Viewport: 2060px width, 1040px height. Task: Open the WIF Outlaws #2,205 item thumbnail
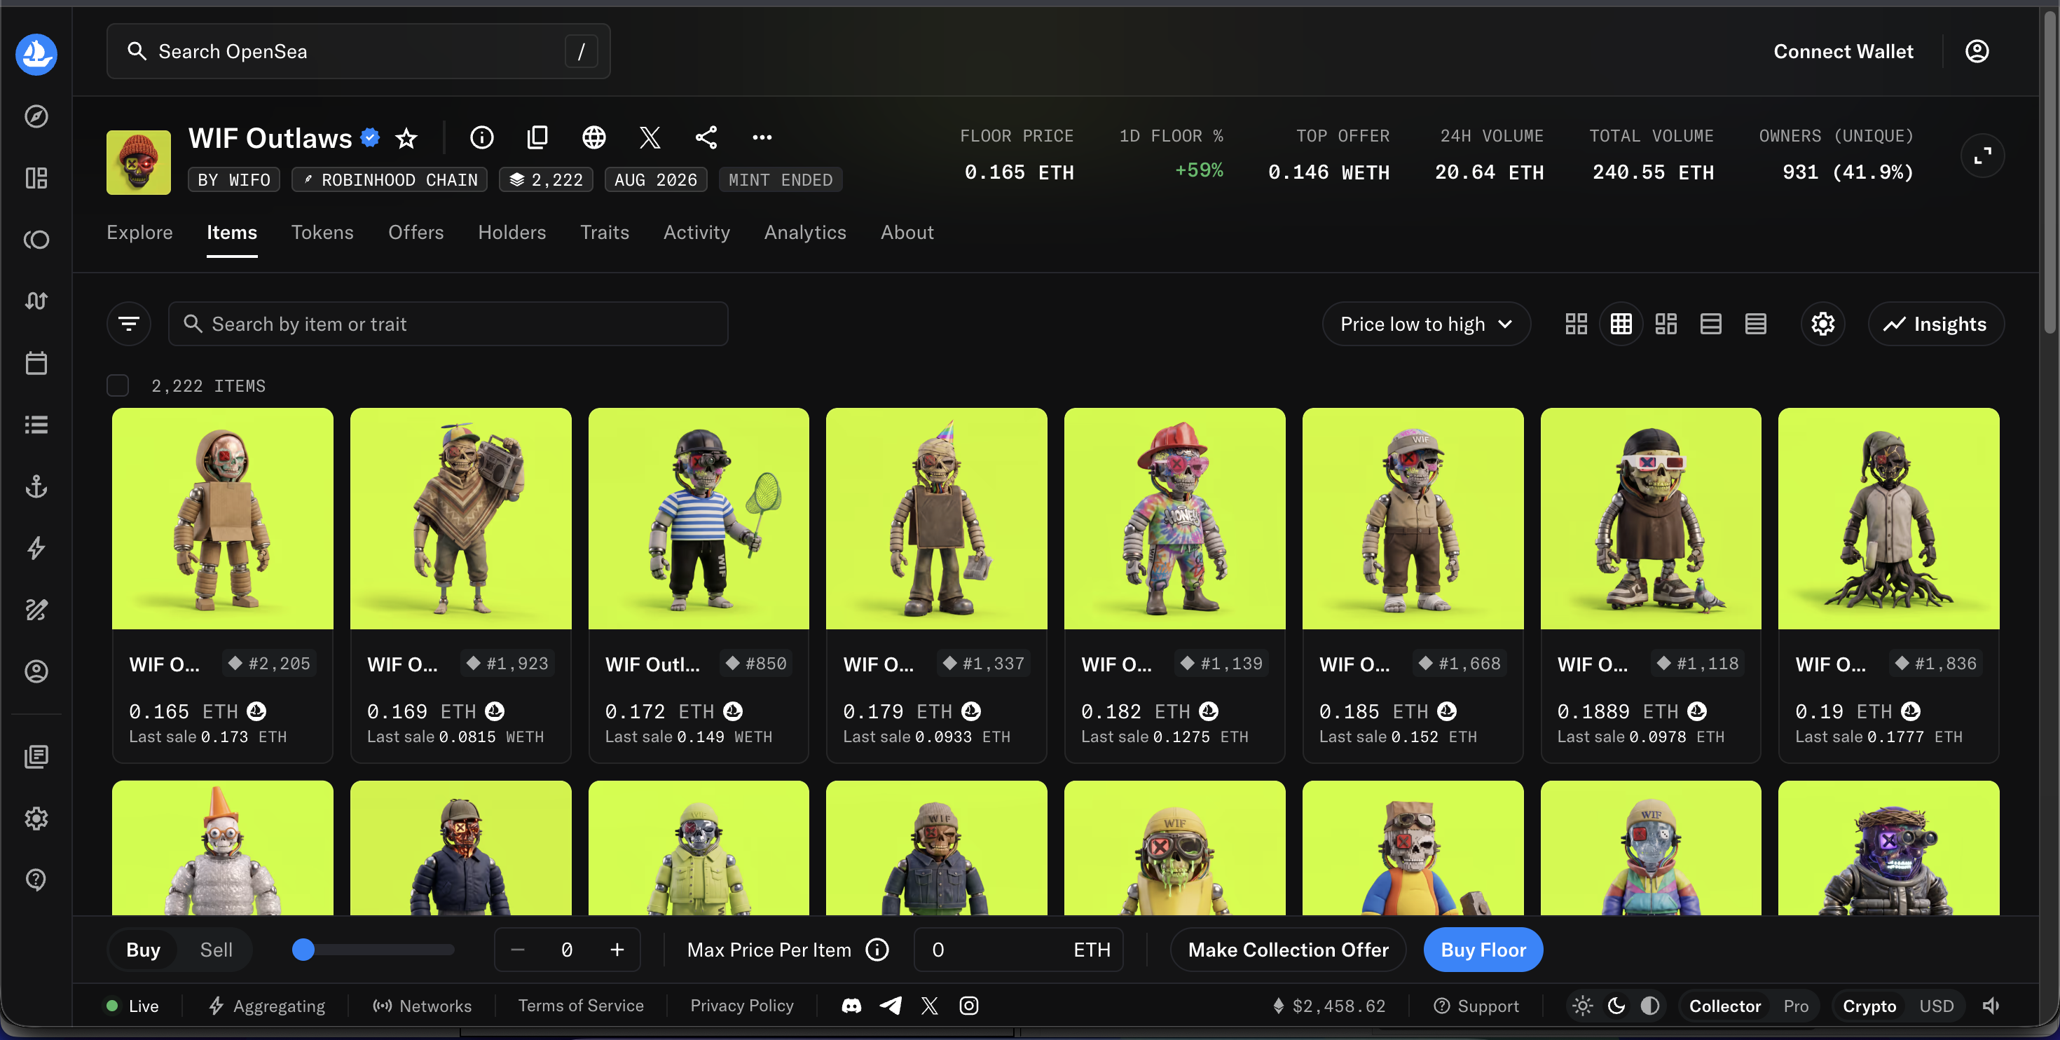(x=222, y=519)
